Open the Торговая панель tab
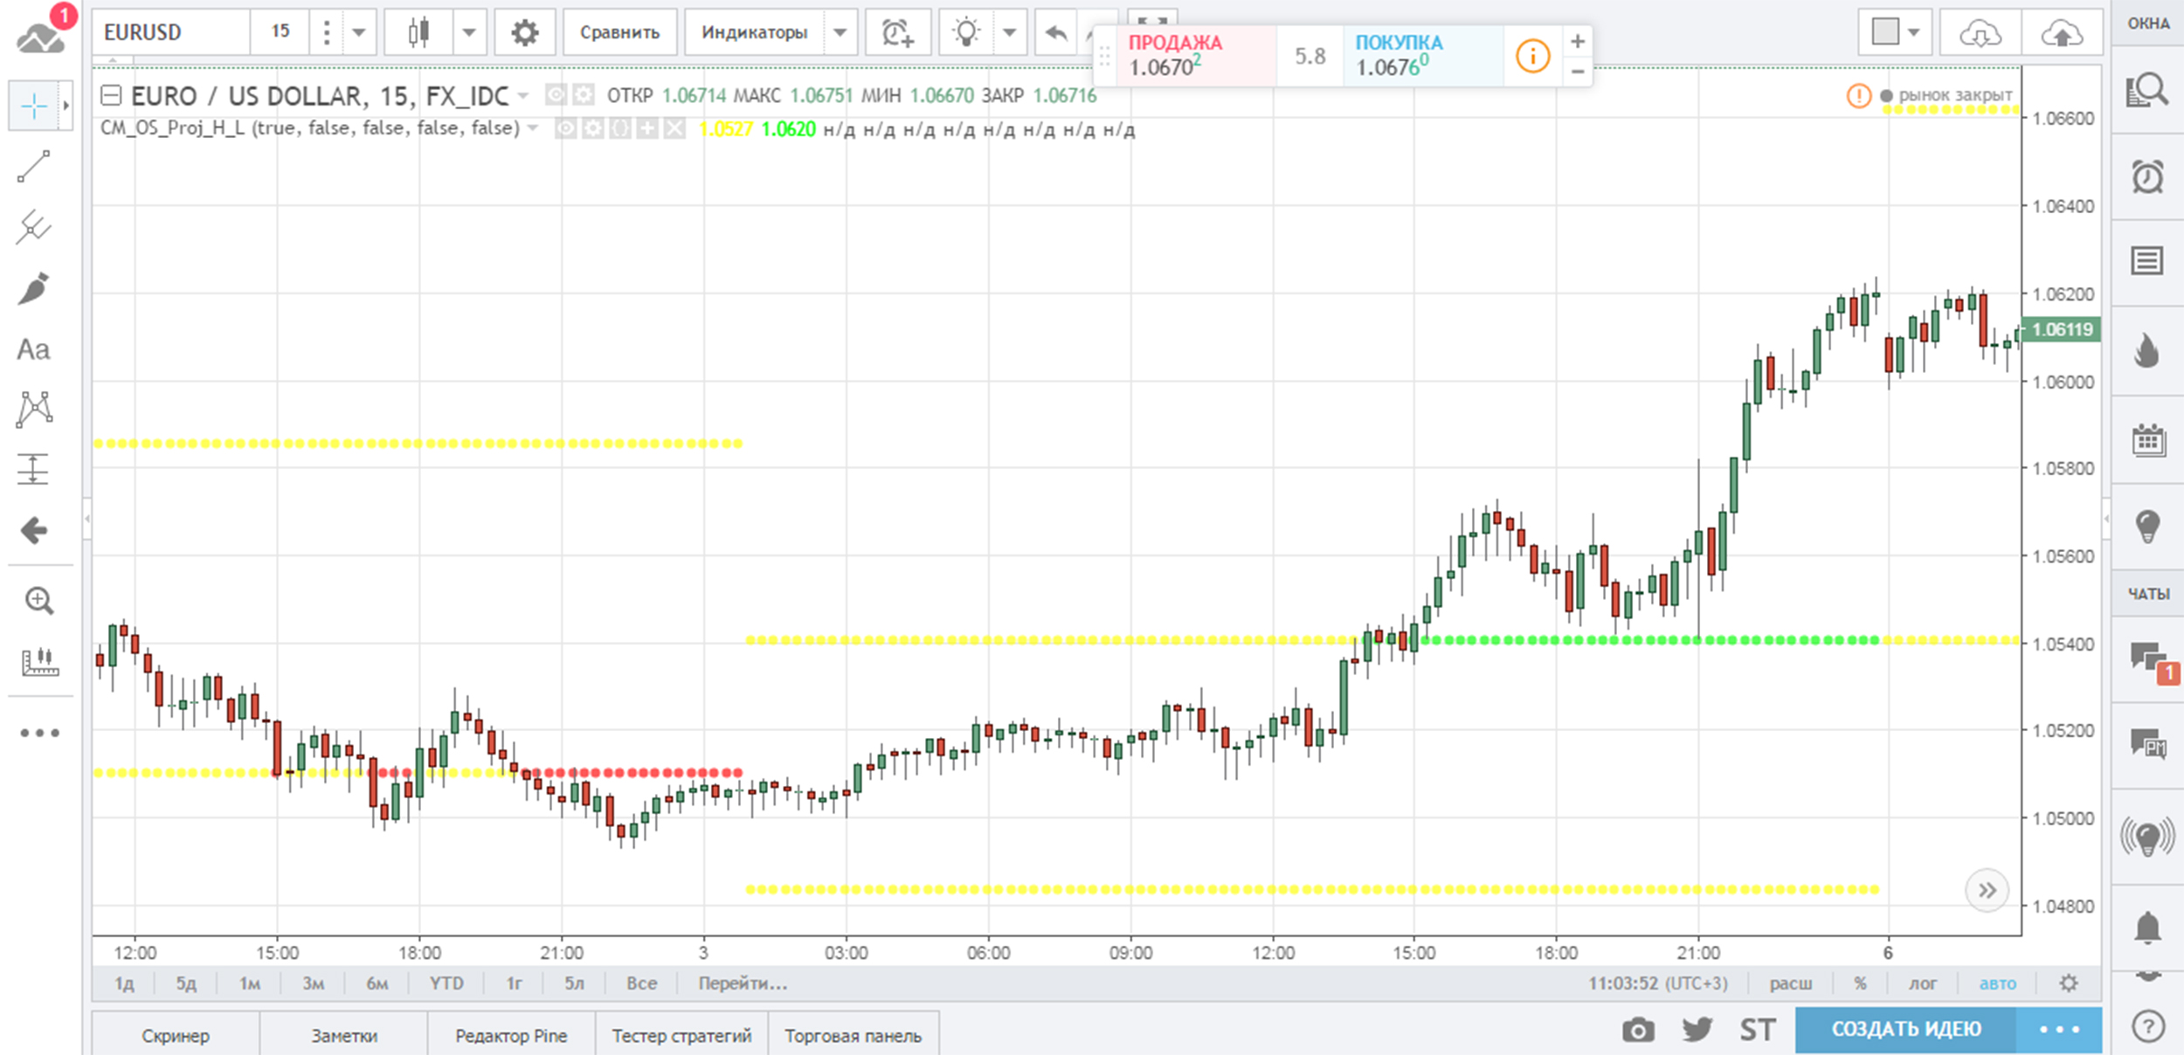The height and width of the screenshot is (1055, 2184). click(854, 1036)
